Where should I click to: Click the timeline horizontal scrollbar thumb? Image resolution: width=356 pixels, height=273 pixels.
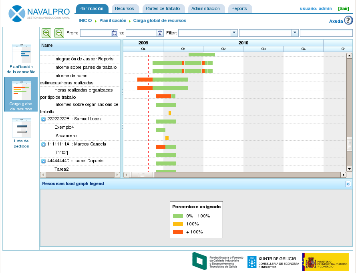point(142,175)
